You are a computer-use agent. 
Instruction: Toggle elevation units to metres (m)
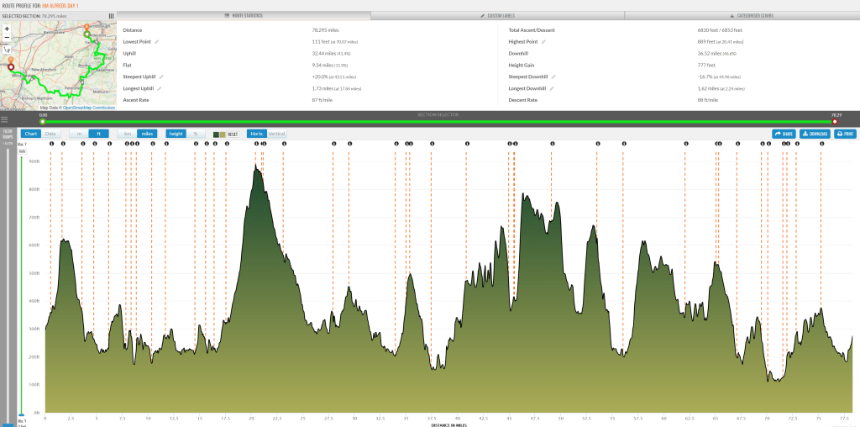point(79,134)
